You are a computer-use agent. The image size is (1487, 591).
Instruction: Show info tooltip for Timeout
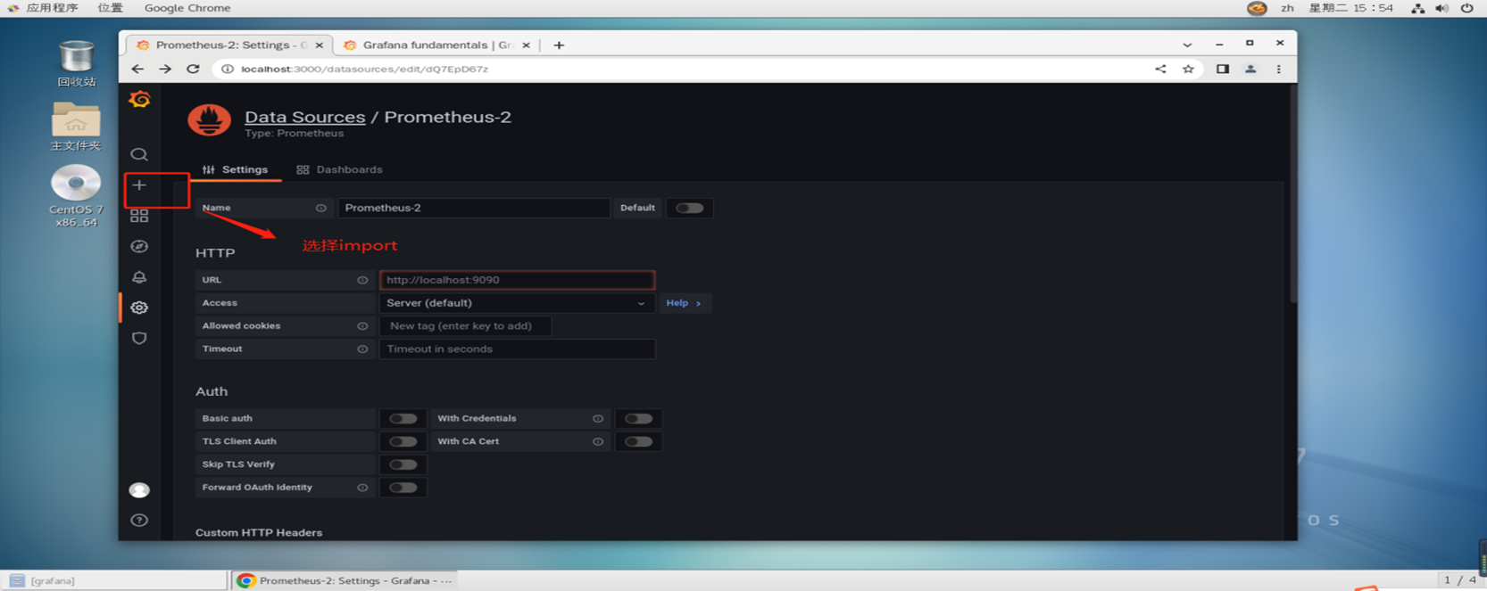coord(362,349)
